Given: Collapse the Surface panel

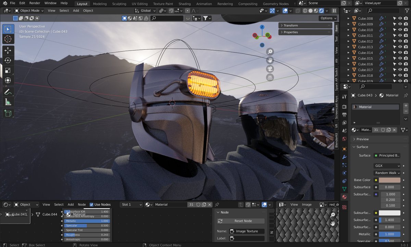Looking at the screenshot, I should [x=379, y=147].
